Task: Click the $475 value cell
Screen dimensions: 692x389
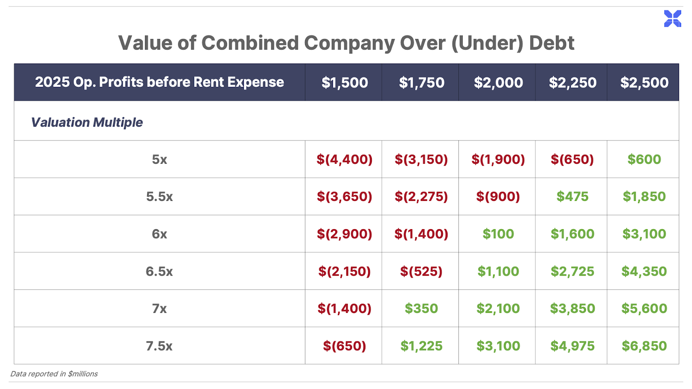Action: click(572, 197)
